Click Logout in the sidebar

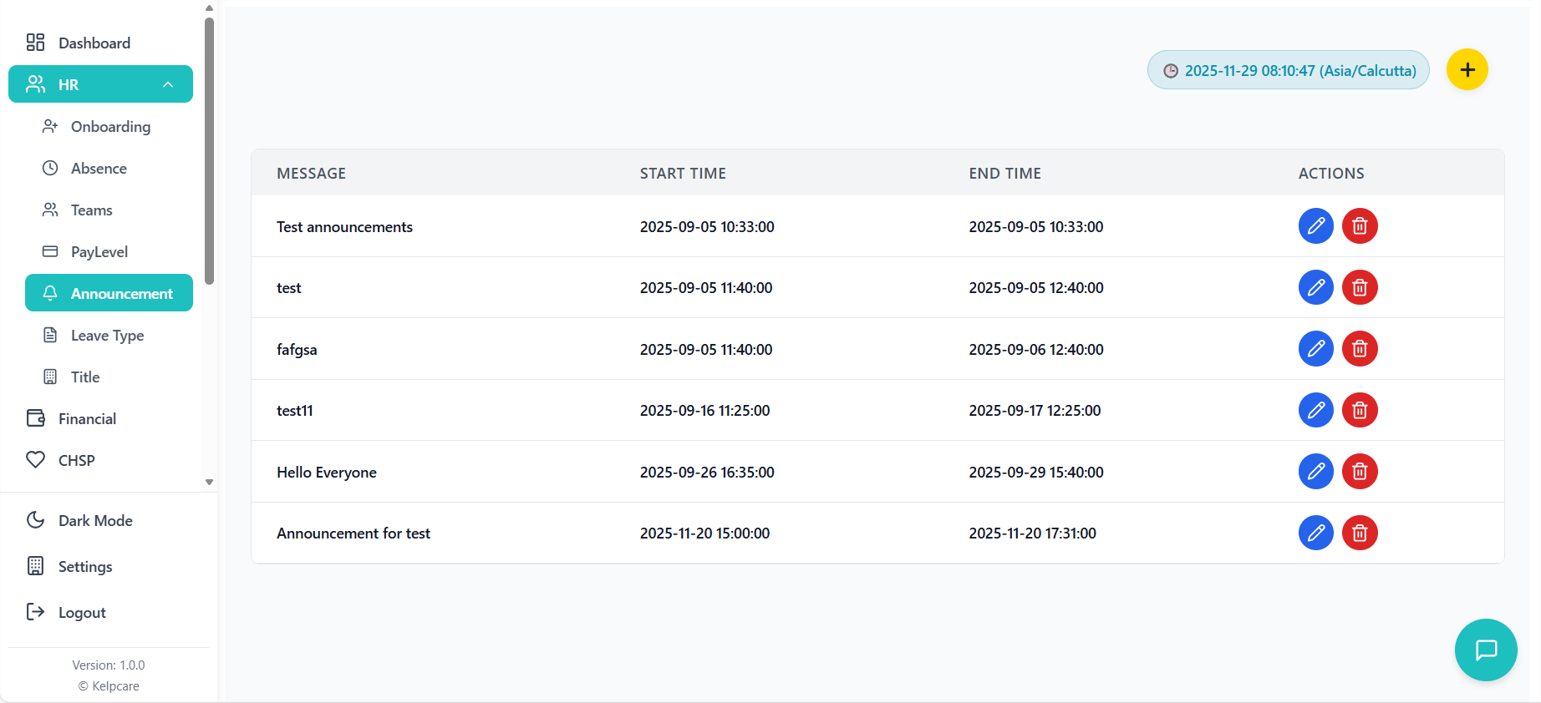point(82,613)
